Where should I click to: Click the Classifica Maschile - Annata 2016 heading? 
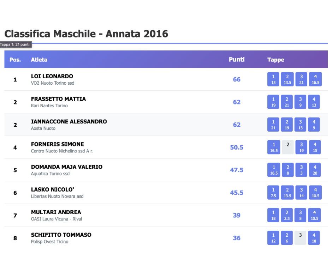86,34
